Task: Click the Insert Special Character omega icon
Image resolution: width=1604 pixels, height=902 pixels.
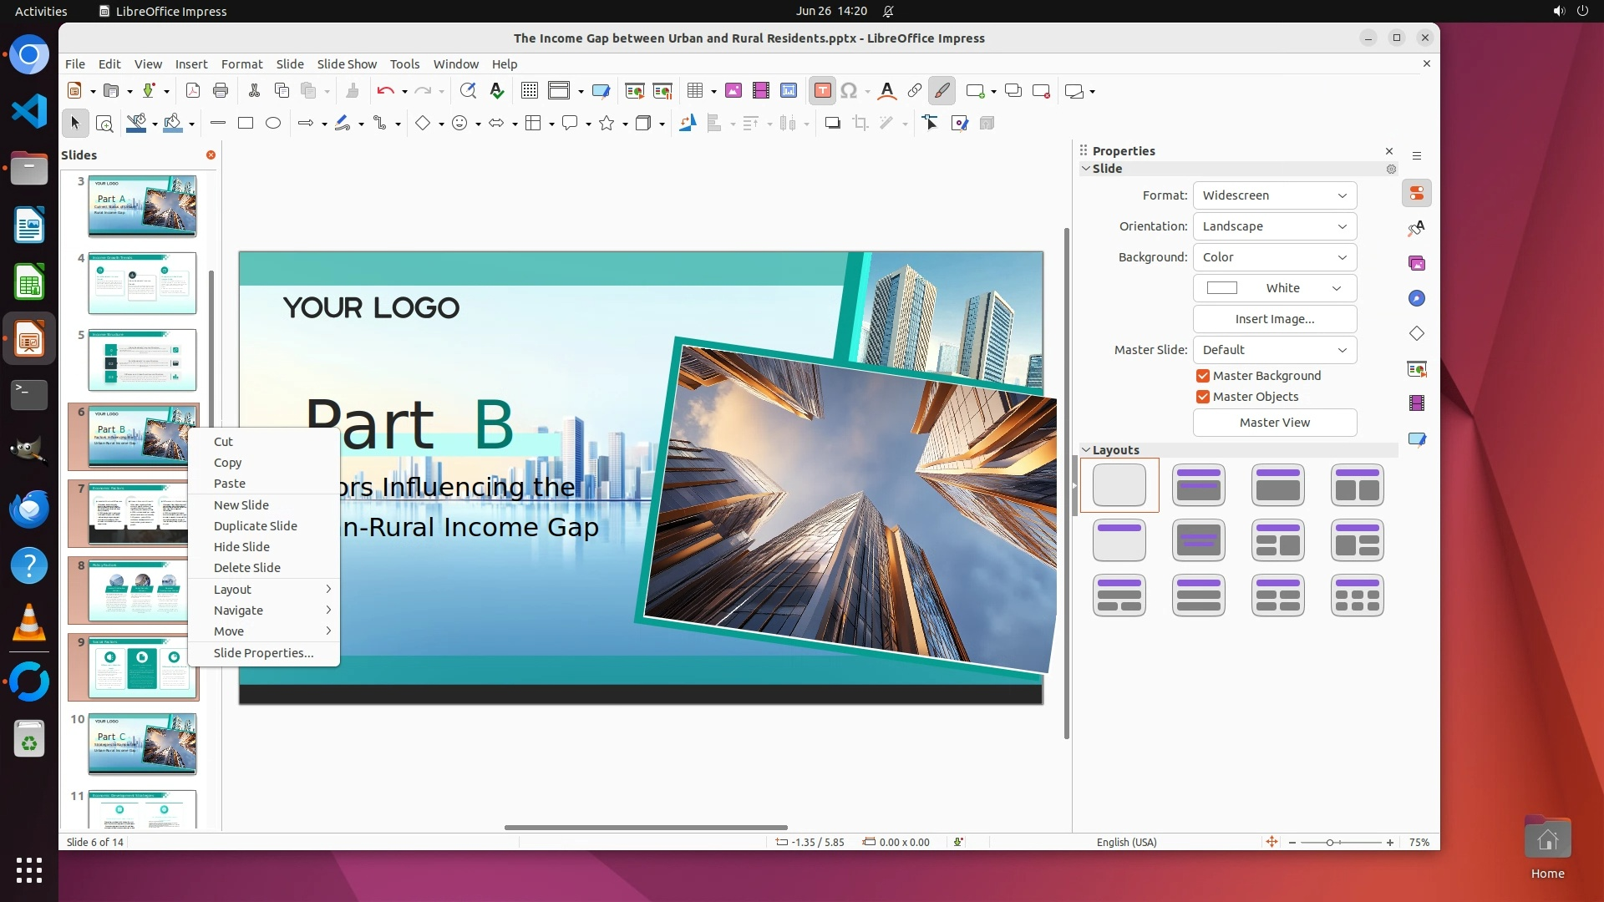Action: (849, 91)
